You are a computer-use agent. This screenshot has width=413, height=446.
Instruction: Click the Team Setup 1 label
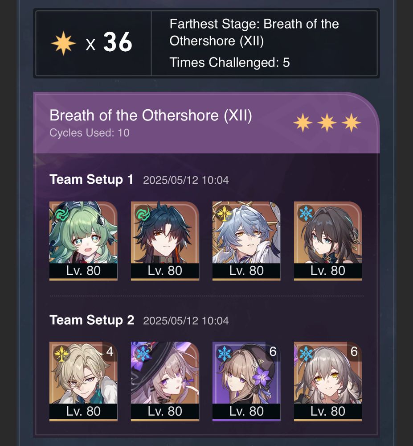pos(91,179)
